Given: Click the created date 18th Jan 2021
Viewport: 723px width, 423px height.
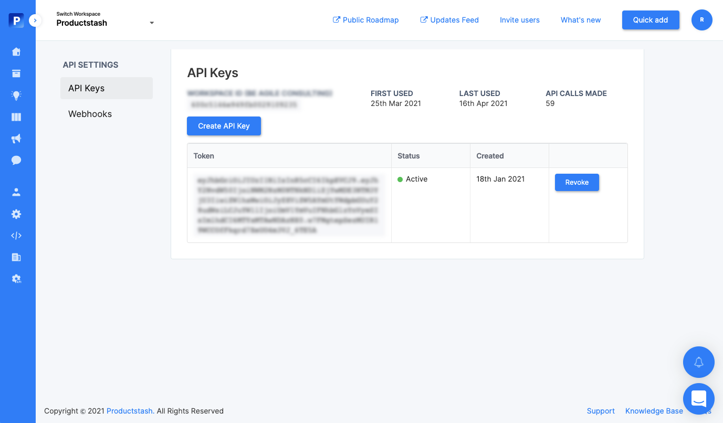Looking at the screenshot, I should point(500,179).
